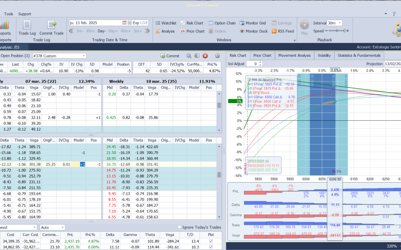Open the Monitor Grid window
Screen dimensions: 401x250
coord(255,23)
